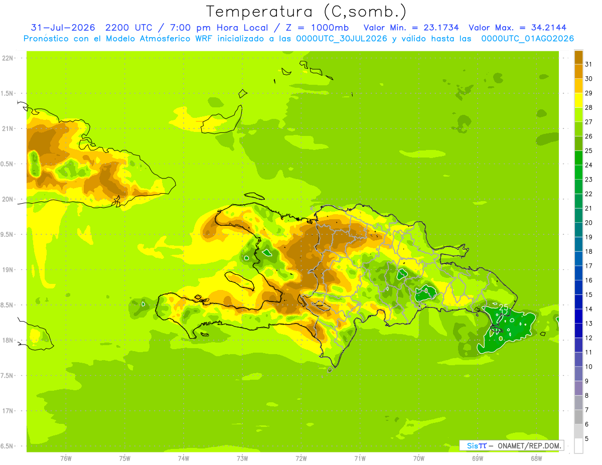Pick the brown swatch above 31 in the legend
Screen dimensions: 602x465
(x=578, y=57)
